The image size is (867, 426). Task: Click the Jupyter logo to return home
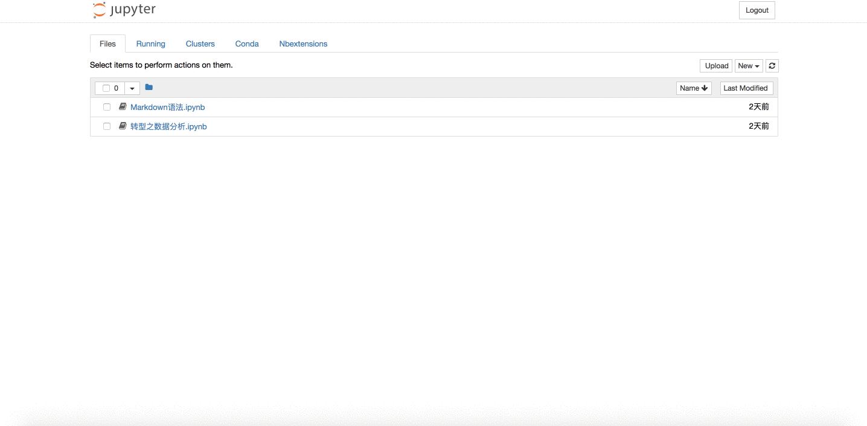123,10
